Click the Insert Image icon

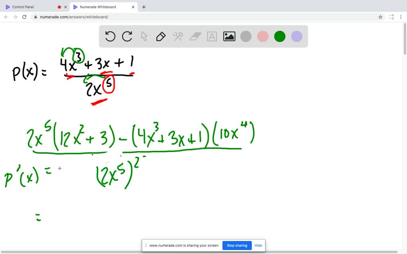tap(229, 37)
